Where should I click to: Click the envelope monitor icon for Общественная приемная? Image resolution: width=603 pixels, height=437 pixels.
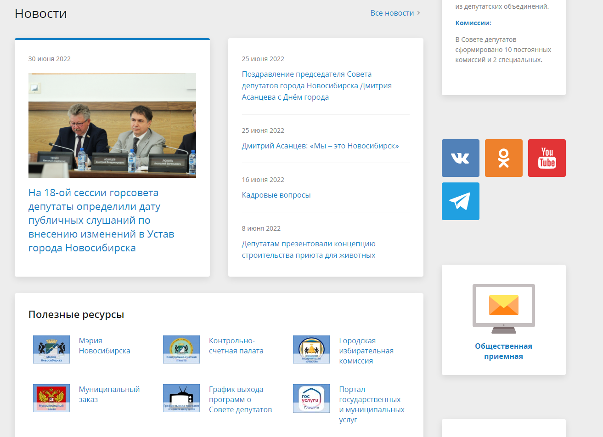tap(503, 308)
